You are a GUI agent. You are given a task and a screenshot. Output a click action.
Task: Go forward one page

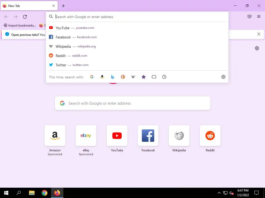[16, 17]
